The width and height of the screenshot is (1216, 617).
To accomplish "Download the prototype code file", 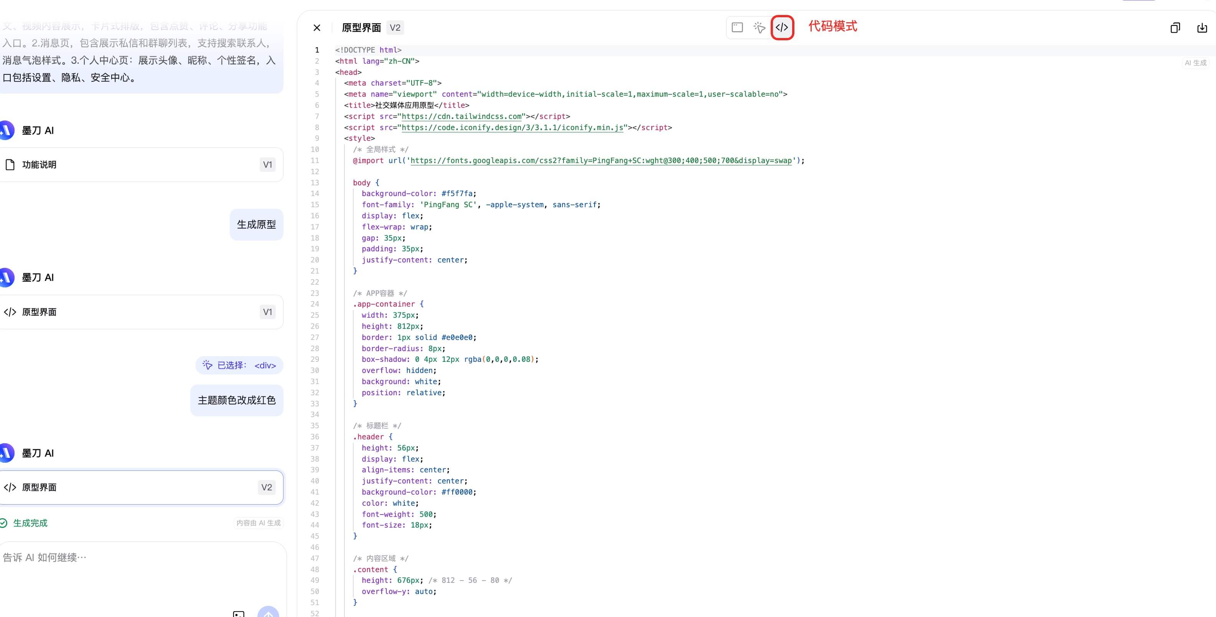I will click(x=1202, y=28).
